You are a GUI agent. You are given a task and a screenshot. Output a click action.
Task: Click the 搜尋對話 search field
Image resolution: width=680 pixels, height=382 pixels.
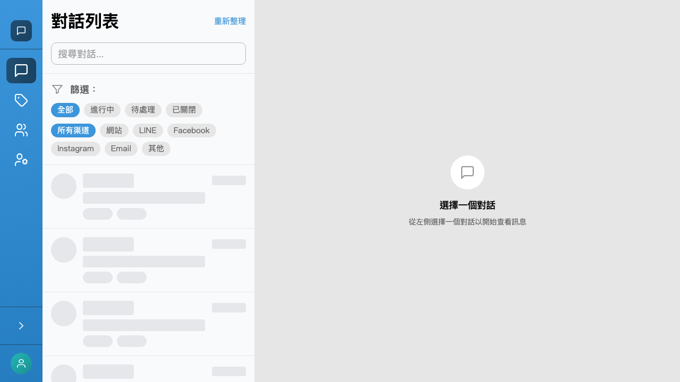pos(148,54)
